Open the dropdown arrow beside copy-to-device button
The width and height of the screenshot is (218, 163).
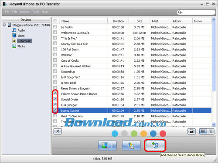[114, 145]
